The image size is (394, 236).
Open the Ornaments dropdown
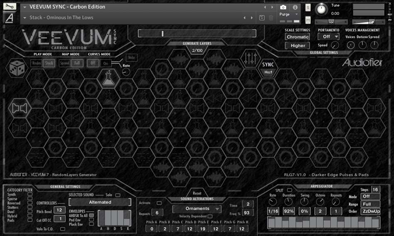[x=197, y=208]
